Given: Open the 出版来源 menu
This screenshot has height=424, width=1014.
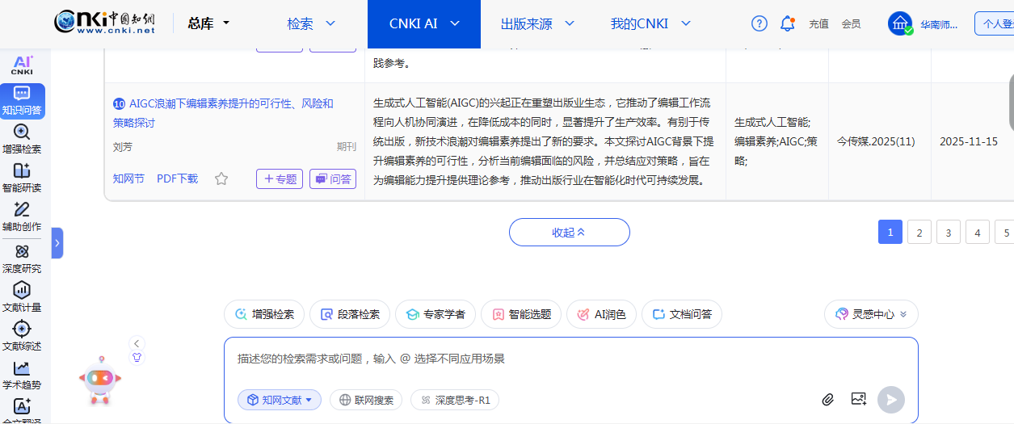Looking at the screenshot, I should 537,23.
